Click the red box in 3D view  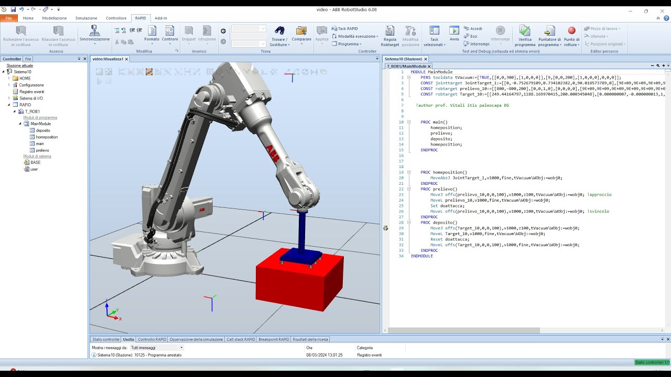point(299,280)
